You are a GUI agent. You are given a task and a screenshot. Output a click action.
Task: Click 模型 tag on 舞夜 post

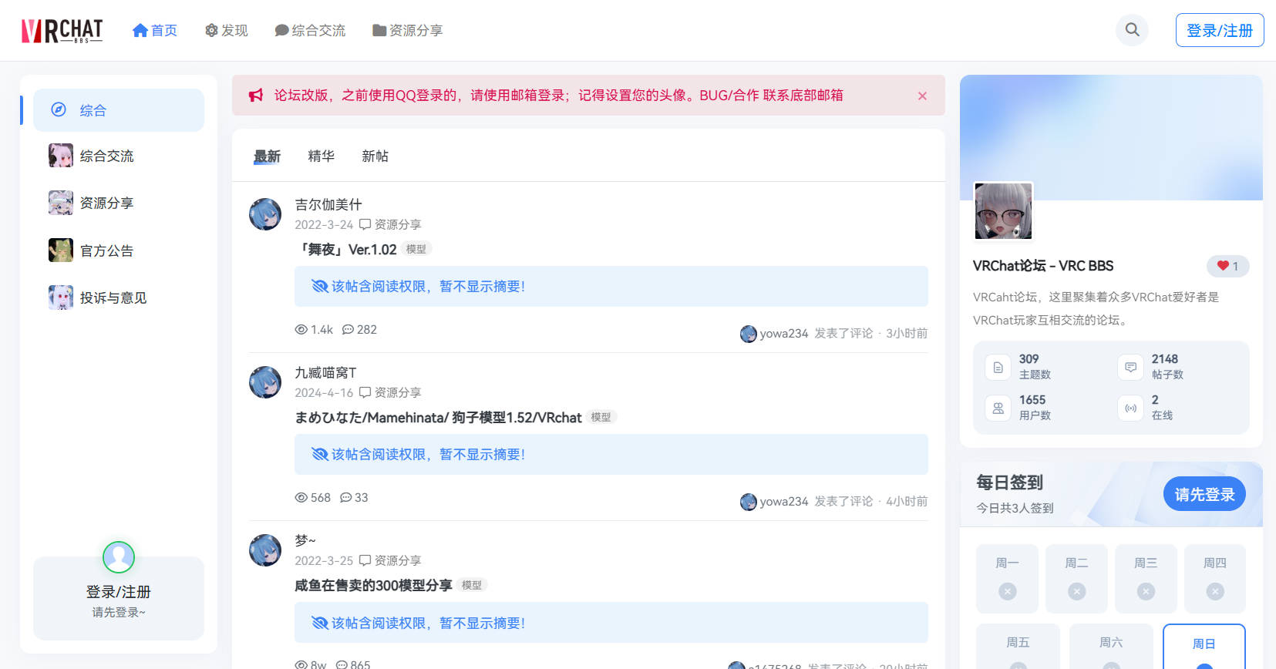pyautogui.click(x=416, y=249)
